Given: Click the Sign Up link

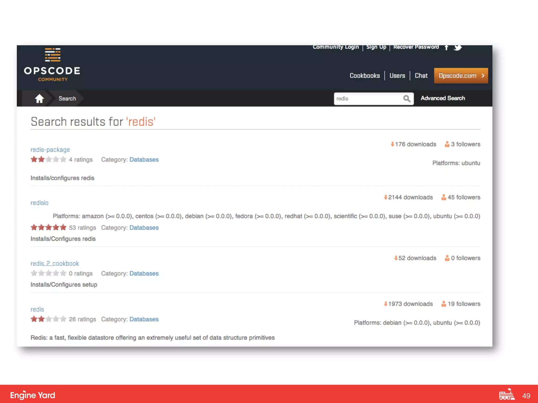Looking at the screenshot, I should coord(376,47).
